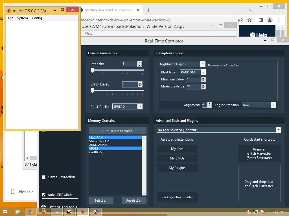Viewport: 289px width, 216px height.
Task: Click the Maximum Value field
Action: click(193, 86)
